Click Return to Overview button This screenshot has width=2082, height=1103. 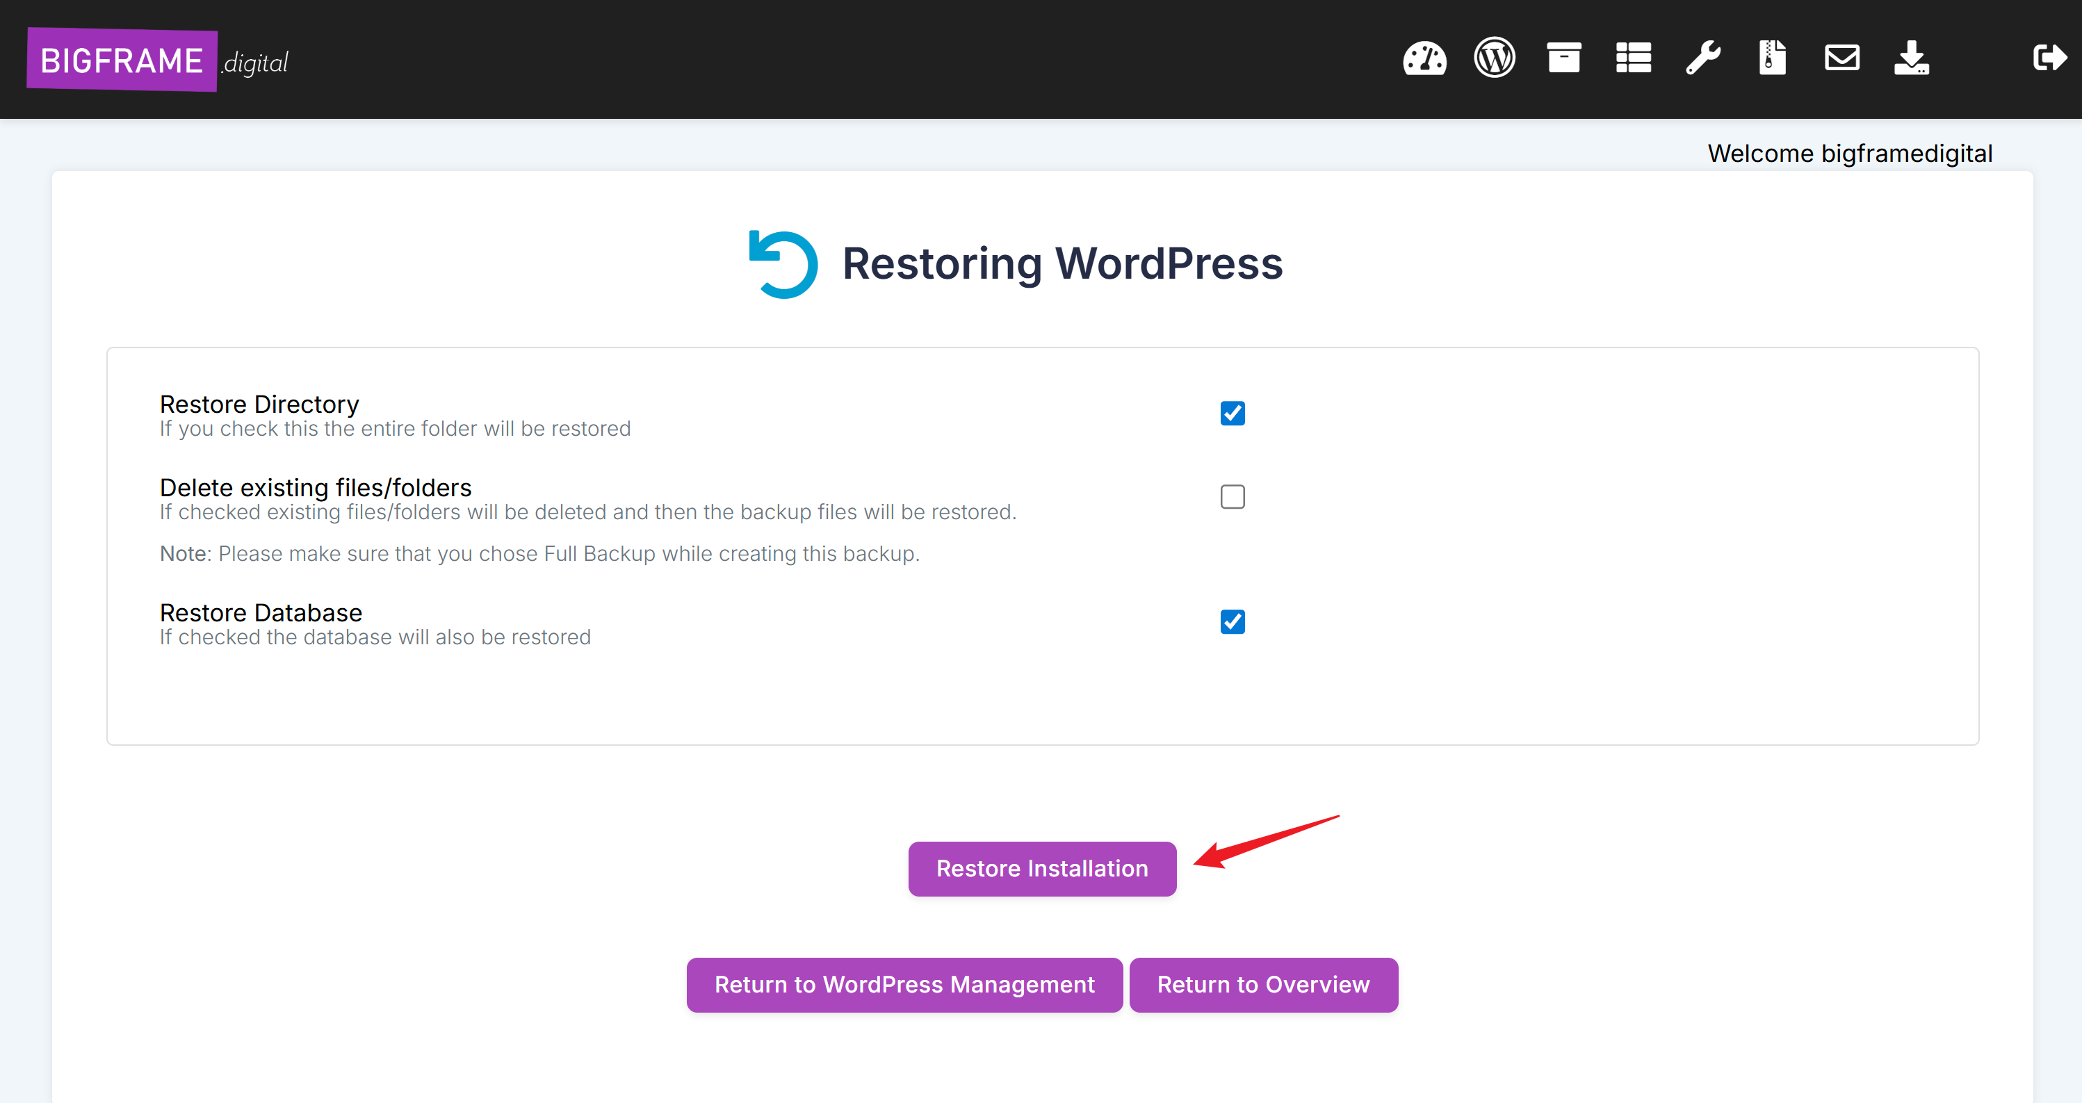[1263, 985]
